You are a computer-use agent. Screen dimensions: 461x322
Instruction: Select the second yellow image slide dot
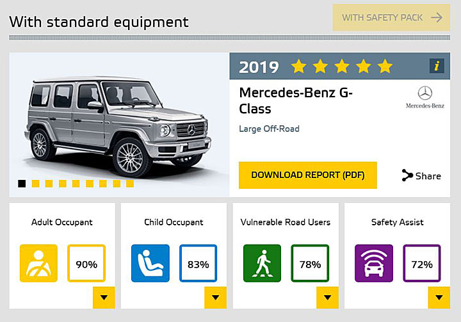coord(49,184)
